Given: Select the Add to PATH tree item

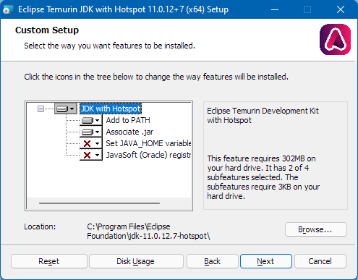Looking at the screenshot, I should 128,120.
